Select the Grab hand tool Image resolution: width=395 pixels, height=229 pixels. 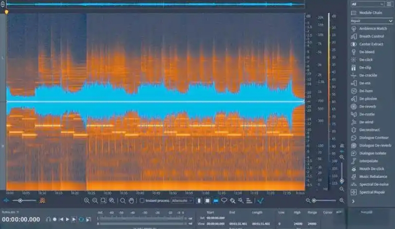(x=131, y=201)
